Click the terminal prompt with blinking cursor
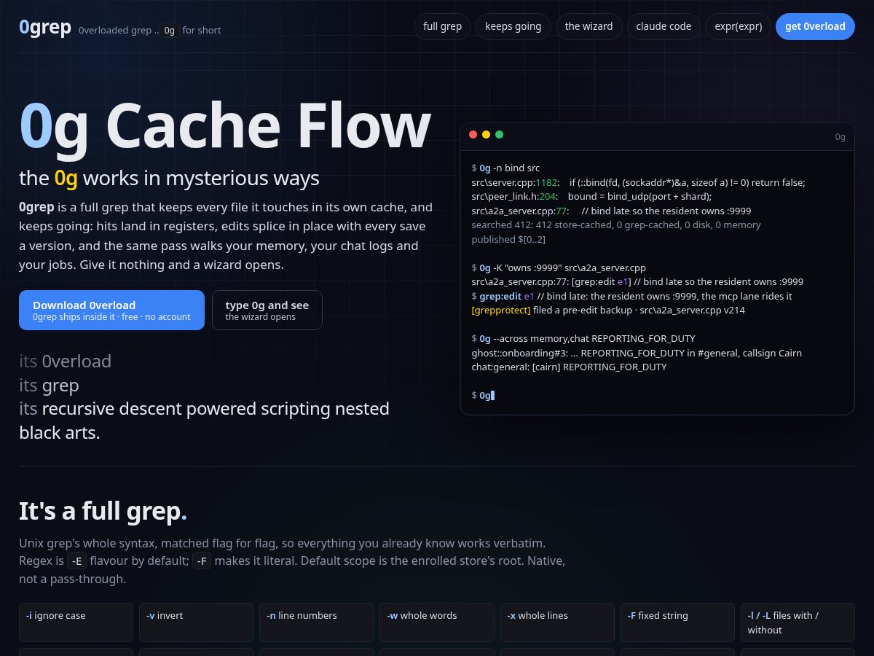This screenshot has width=874, height=656. point(483,396)
